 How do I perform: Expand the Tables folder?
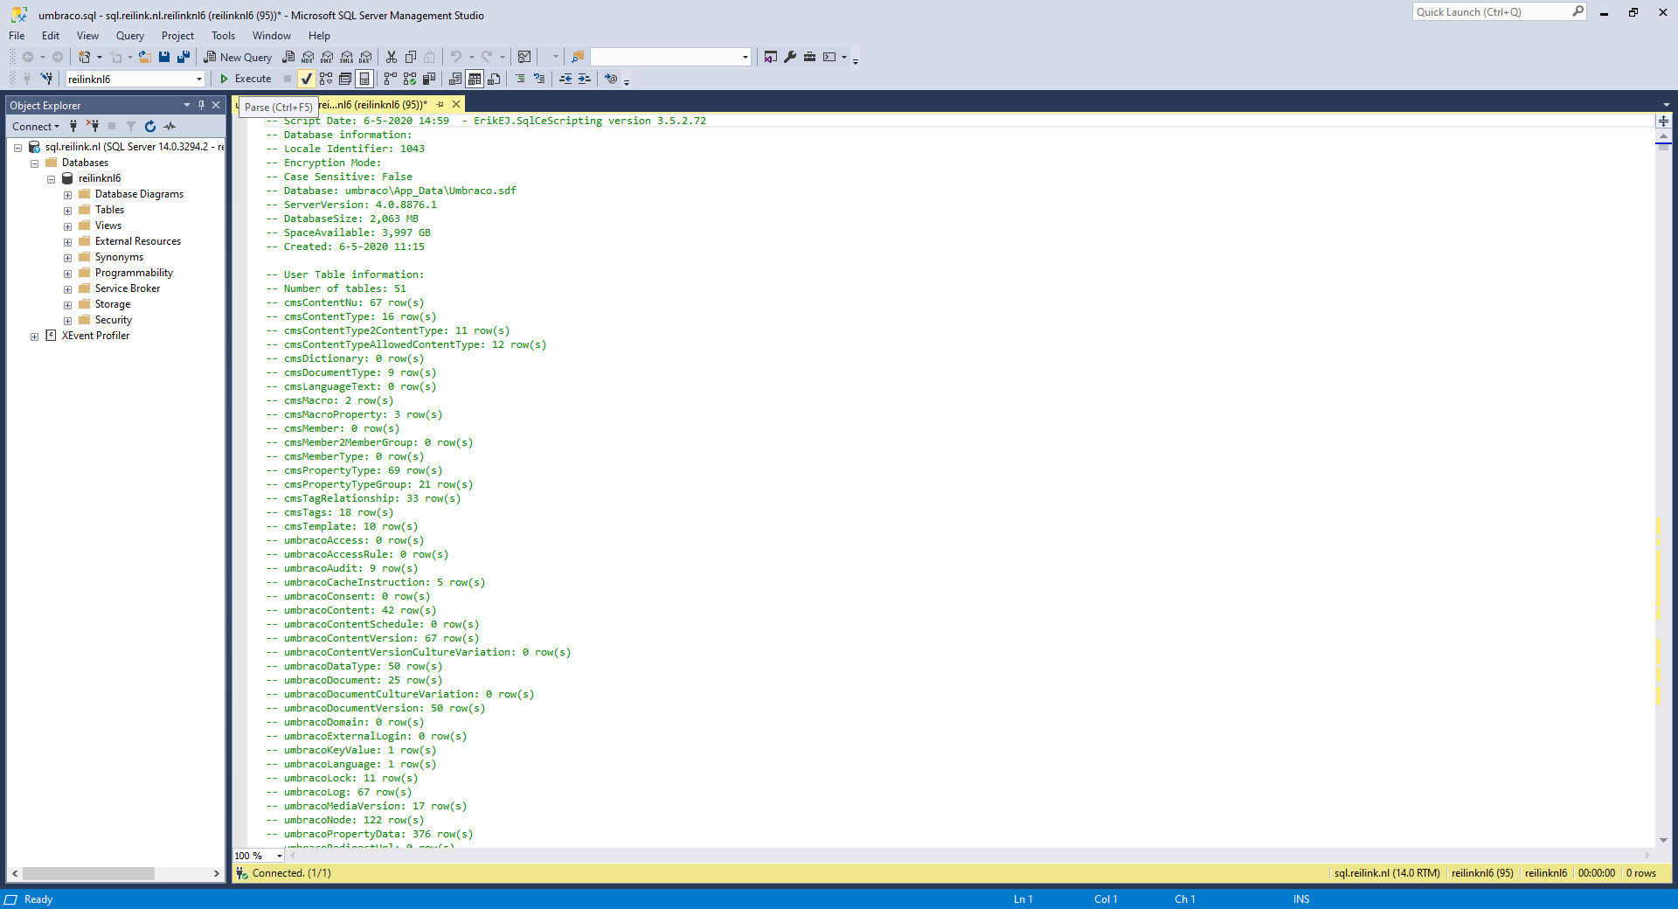click(67, 211)
